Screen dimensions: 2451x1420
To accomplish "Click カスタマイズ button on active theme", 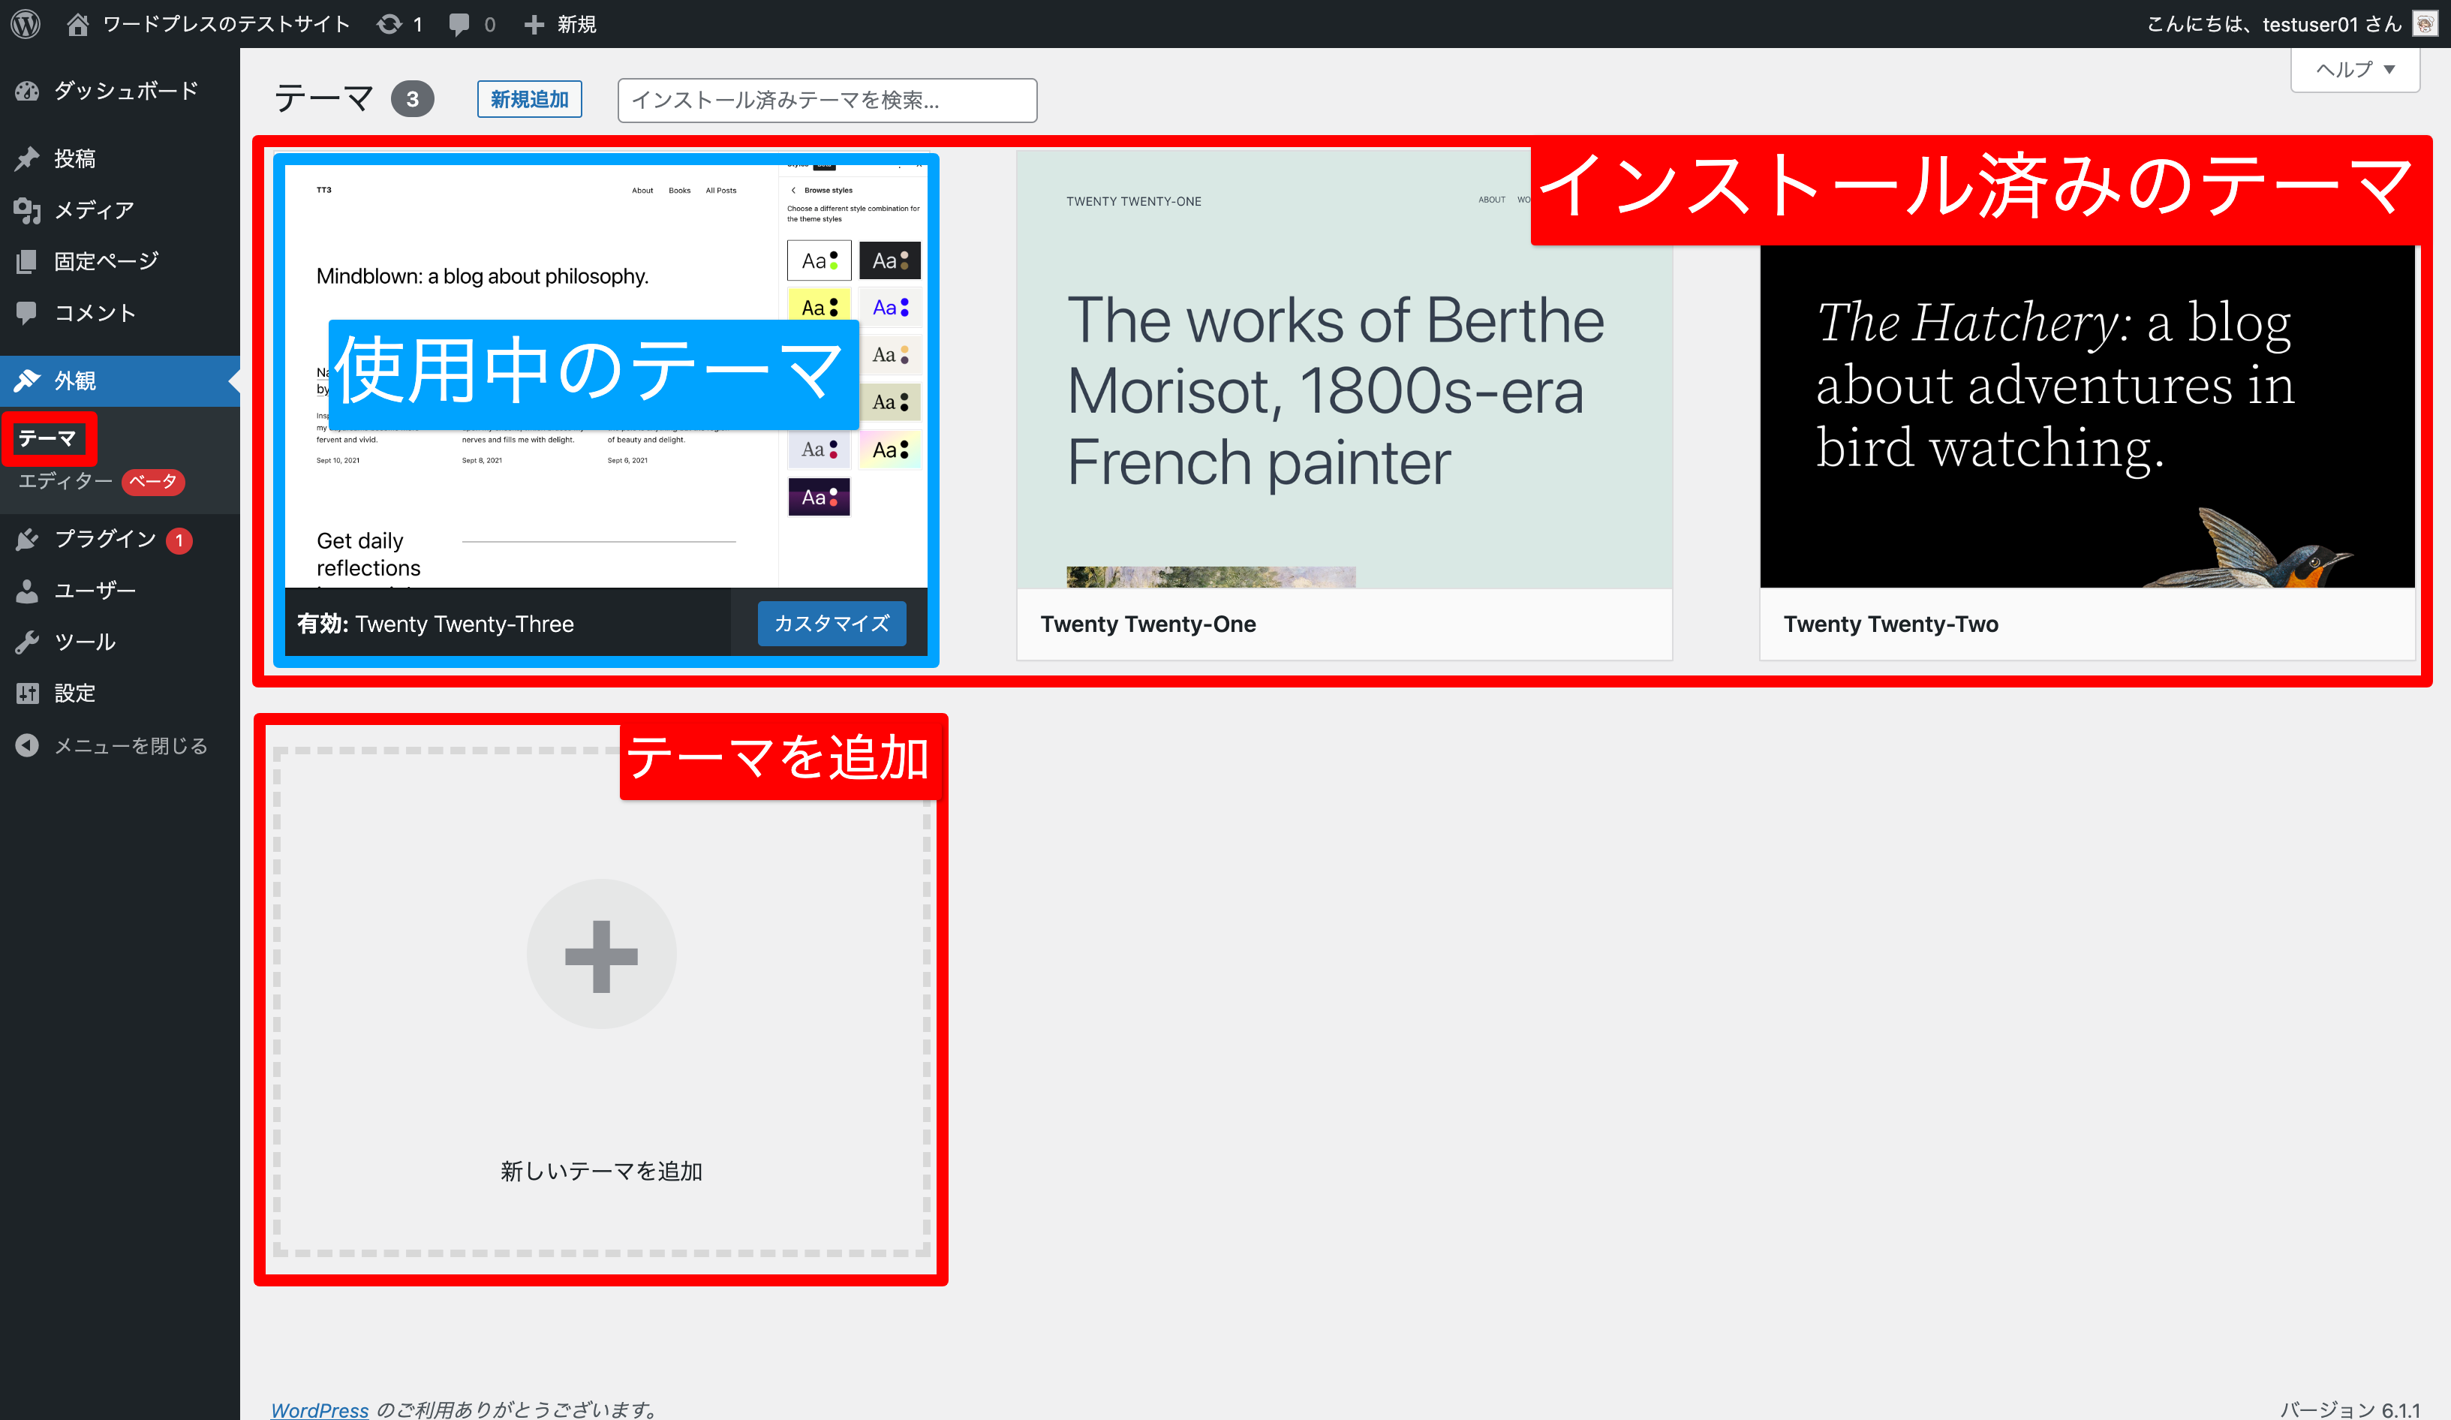I will click(x=832, y=624).
